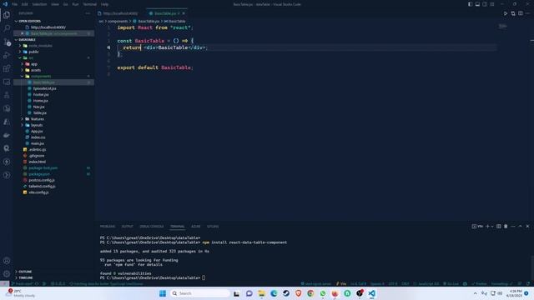The image size is (534, 300).
Task: Click the Vite status bar item
Action: coord(341,283)
